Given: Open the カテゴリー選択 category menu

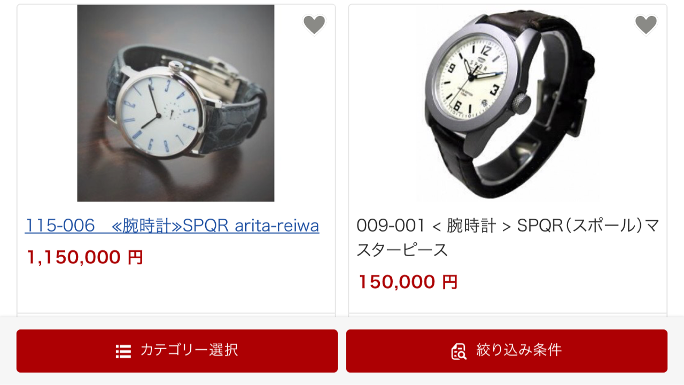Looking at the screenshot, I should [x=177, y=351].
